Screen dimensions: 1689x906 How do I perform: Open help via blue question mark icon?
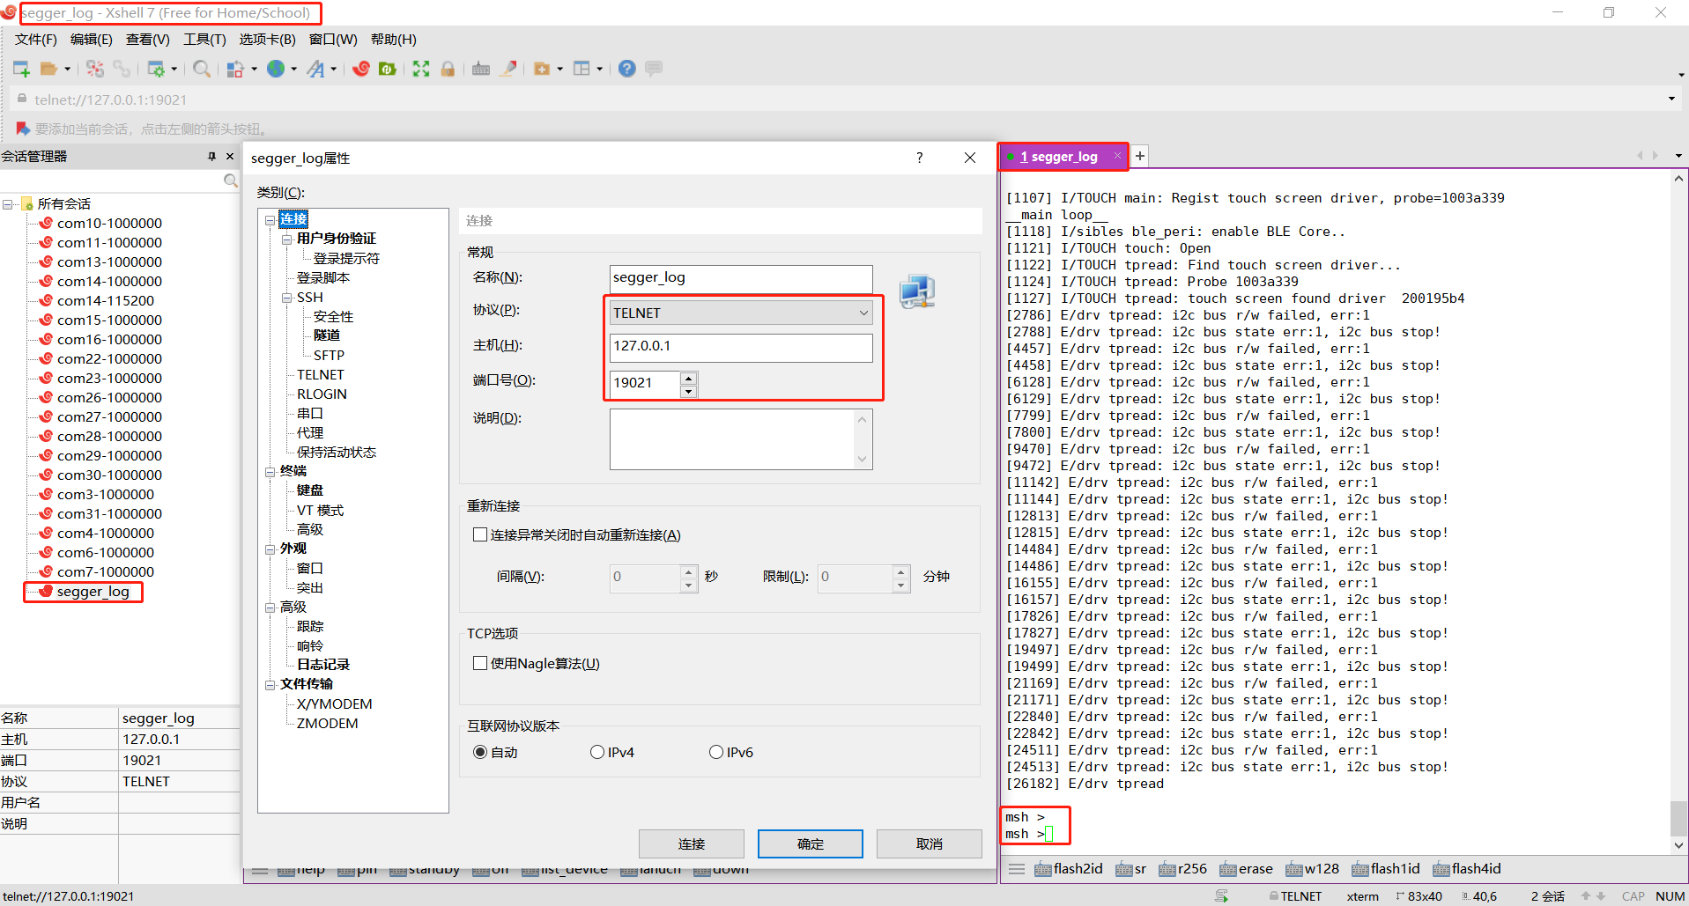point(627,69)
